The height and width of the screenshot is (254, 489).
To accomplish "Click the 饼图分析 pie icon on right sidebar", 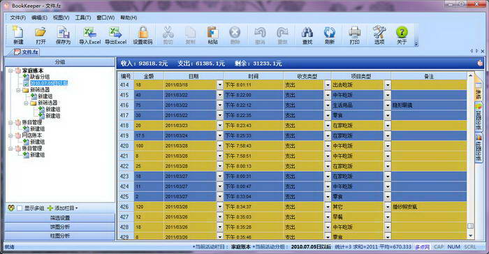I will click(479, 107).
